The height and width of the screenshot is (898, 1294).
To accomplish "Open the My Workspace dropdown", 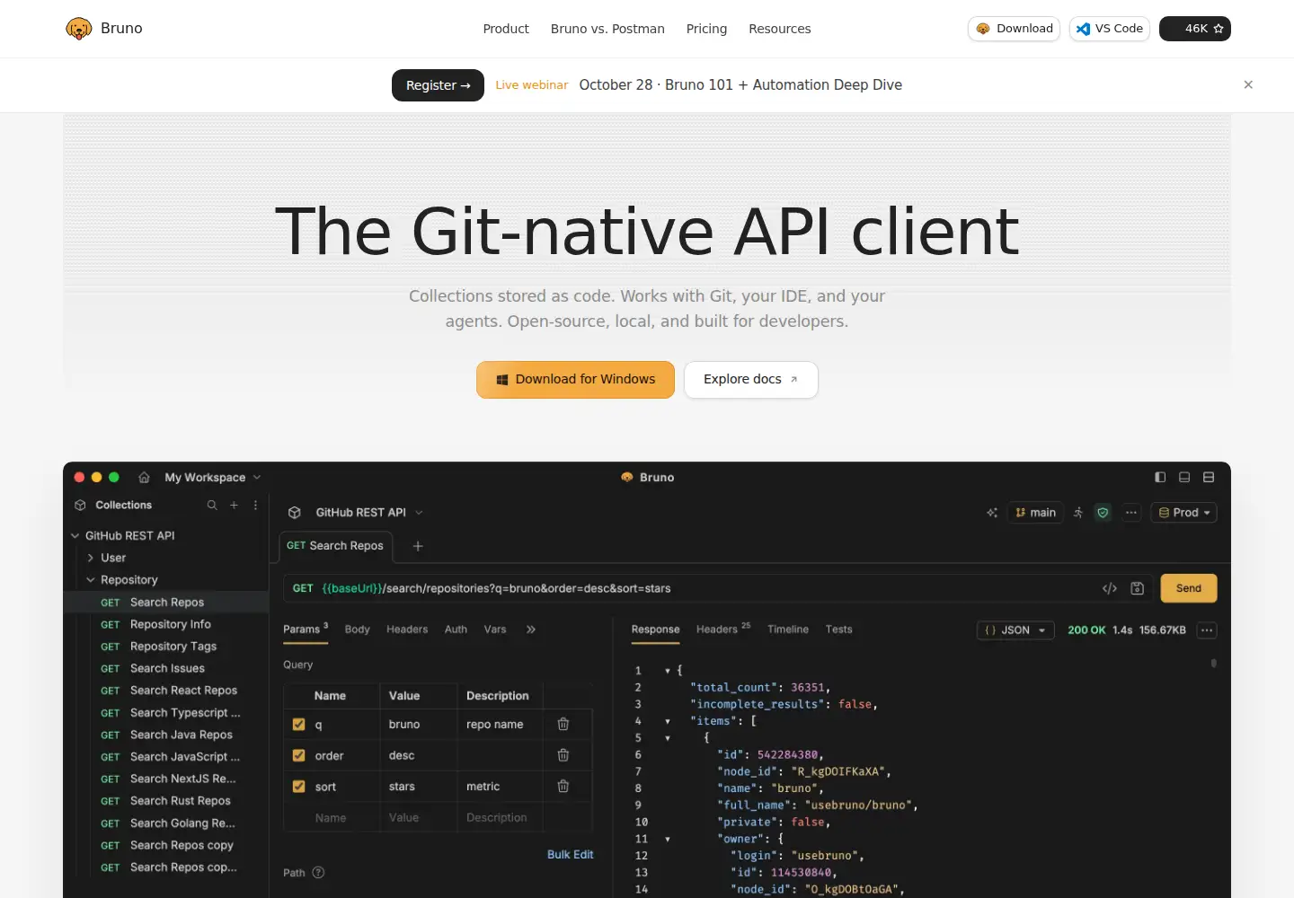I will 213,478.
